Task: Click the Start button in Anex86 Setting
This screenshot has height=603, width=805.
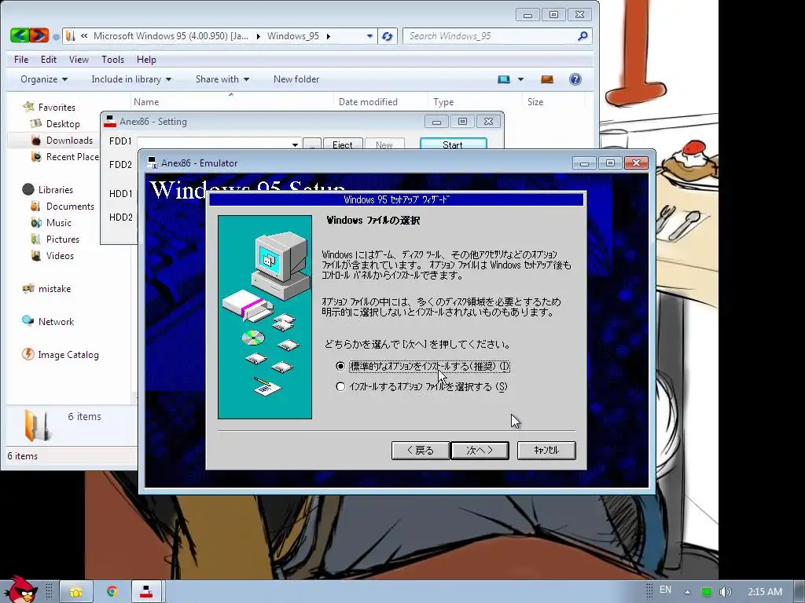Action: 453,144
